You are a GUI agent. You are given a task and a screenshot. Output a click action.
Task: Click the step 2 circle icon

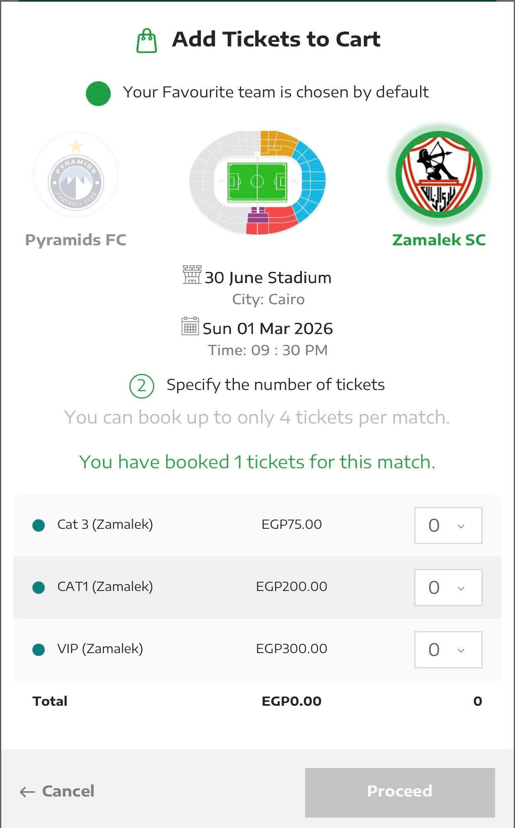click(142, 386)
